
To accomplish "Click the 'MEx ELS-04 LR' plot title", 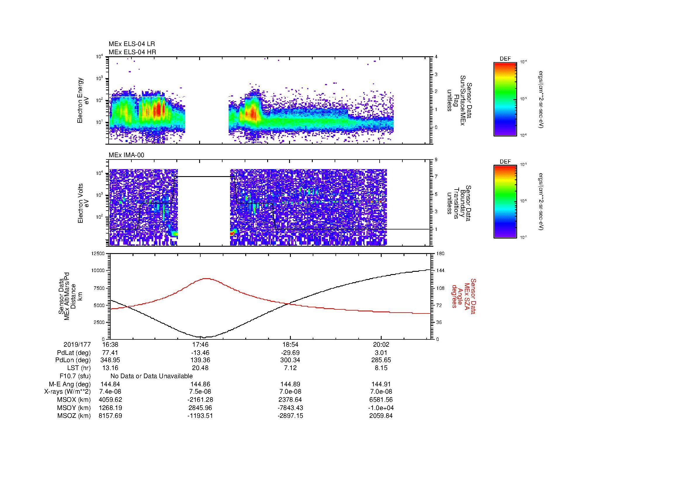I will point(132,44).
